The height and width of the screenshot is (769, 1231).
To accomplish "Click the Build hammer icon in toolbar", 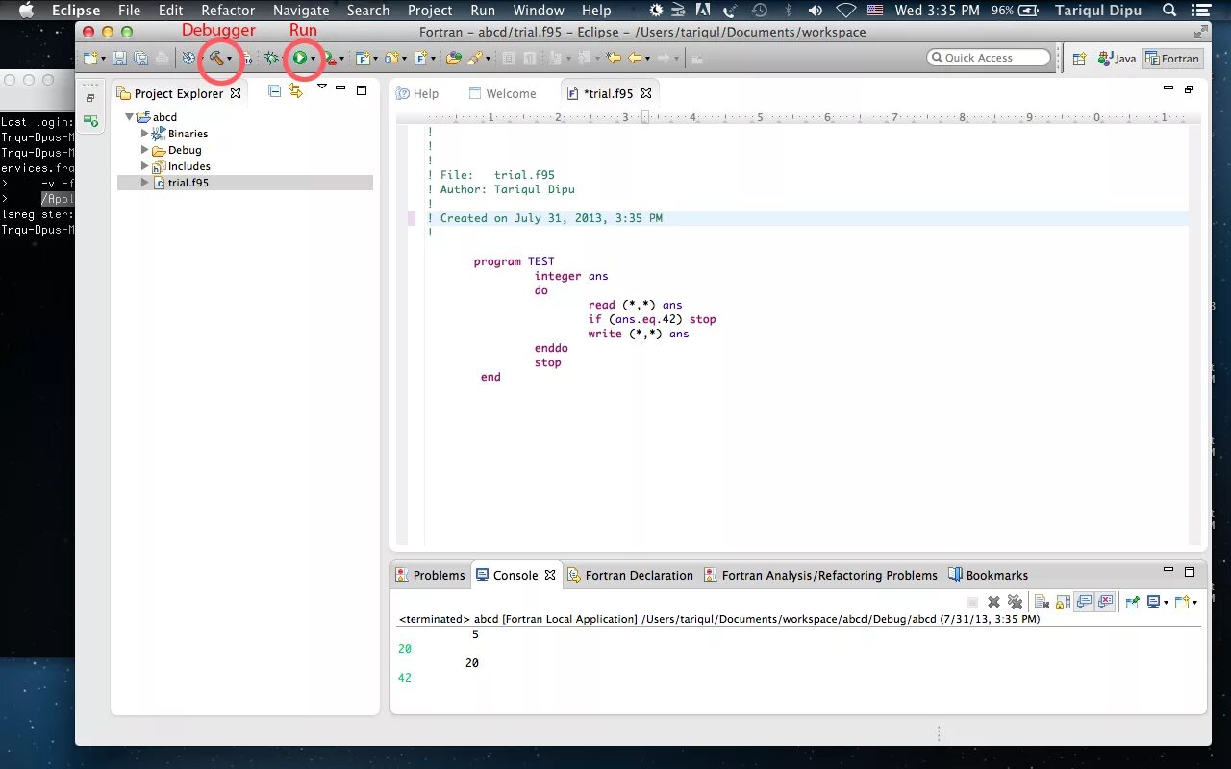I will pos(216,59).
